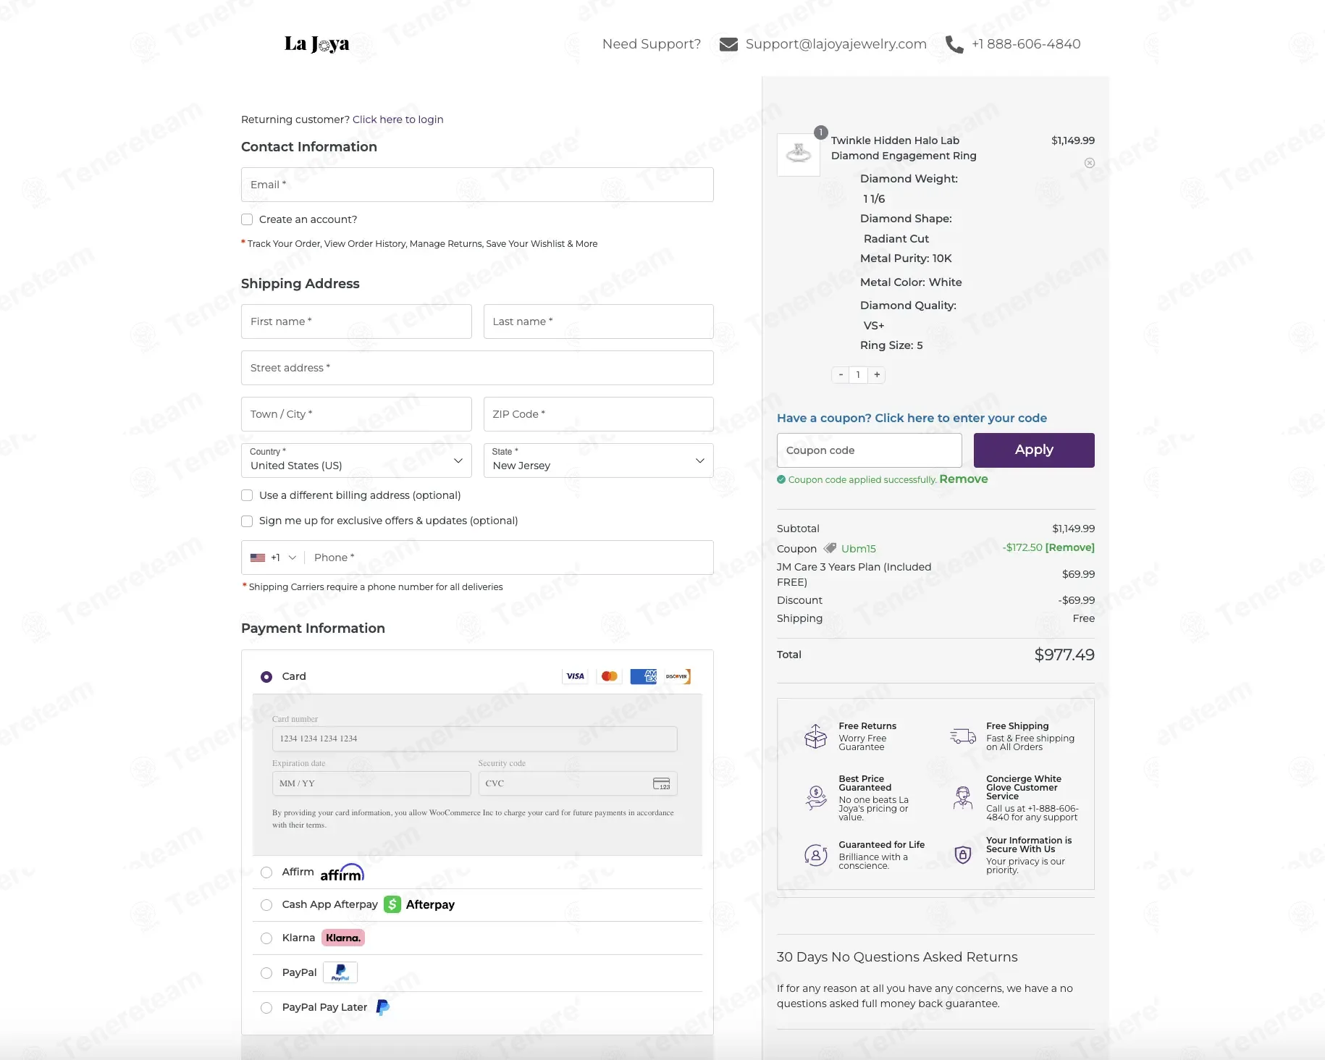The height and width of the screenshot is (1060, 1325).
Task: Click the Apply coupon button
Action: tap(1034, 450)
